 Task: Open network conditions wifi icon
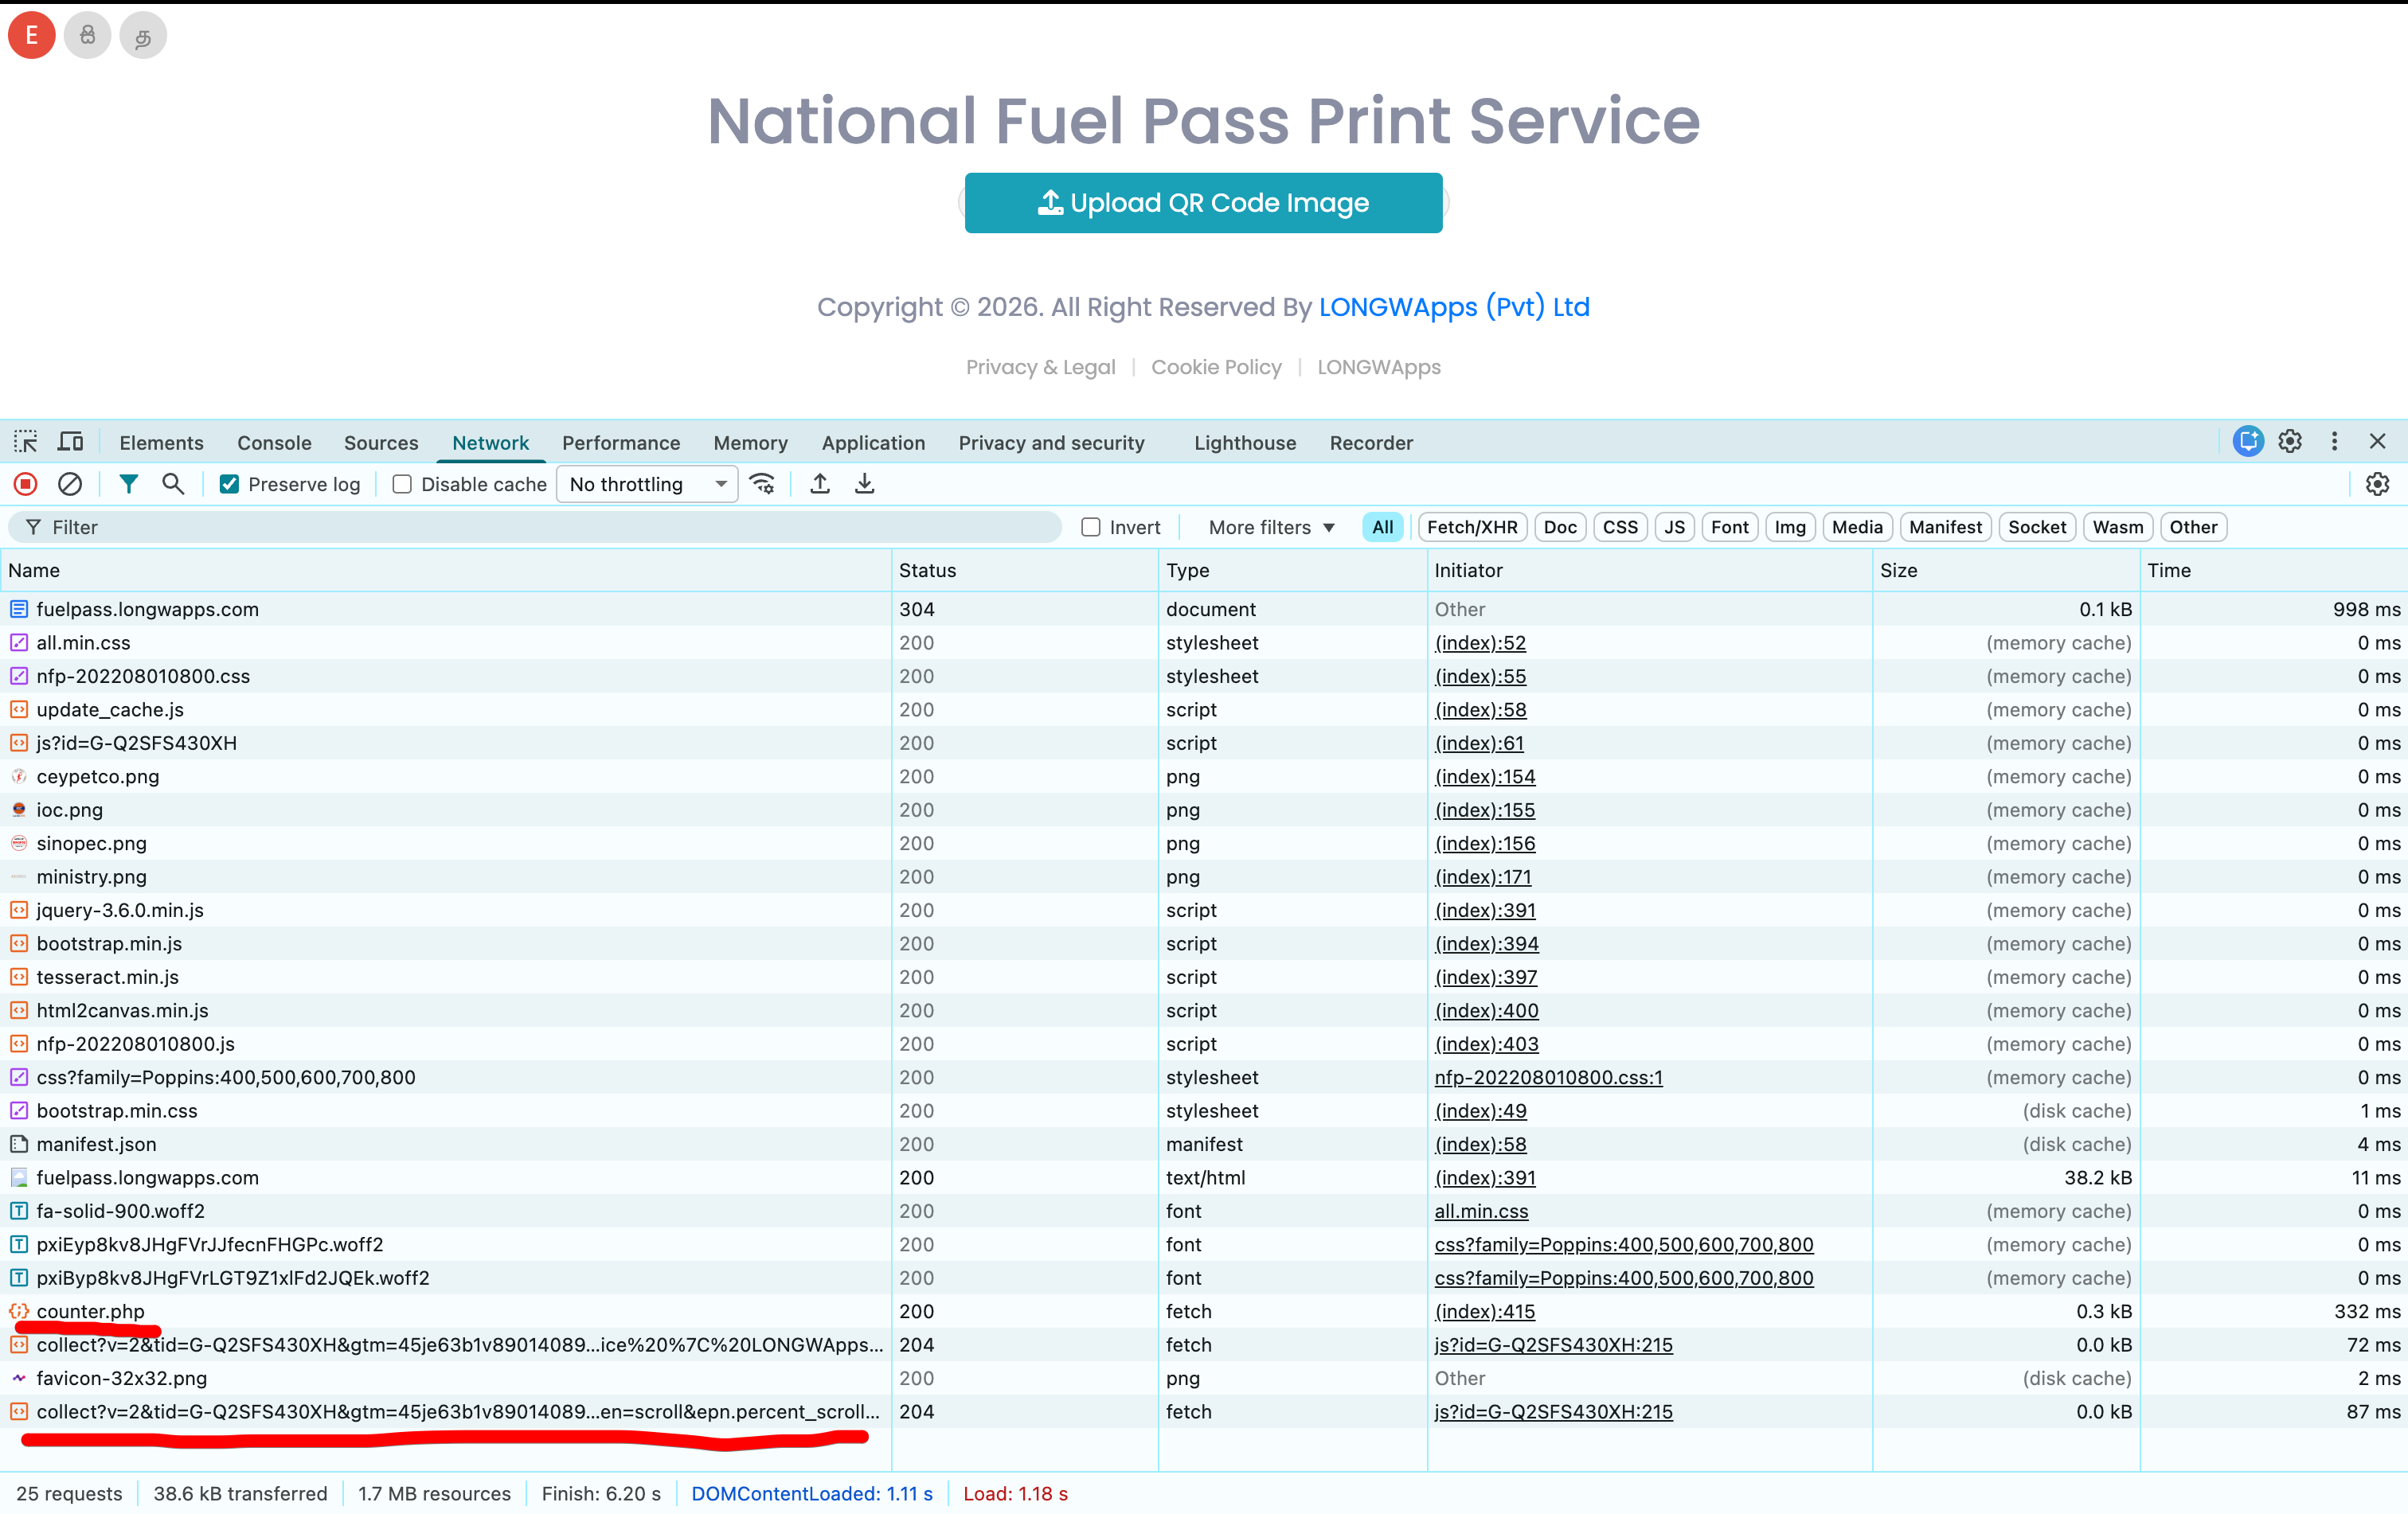pyautogui.click(x=763, y=484)
